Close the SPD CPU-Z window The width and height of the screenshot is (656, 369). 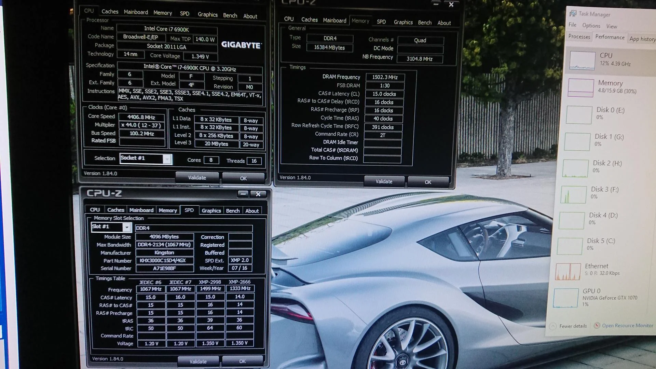[258, 194]
